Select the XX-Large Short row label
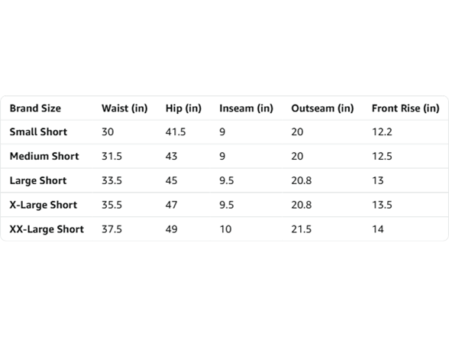 pos(47,229)
